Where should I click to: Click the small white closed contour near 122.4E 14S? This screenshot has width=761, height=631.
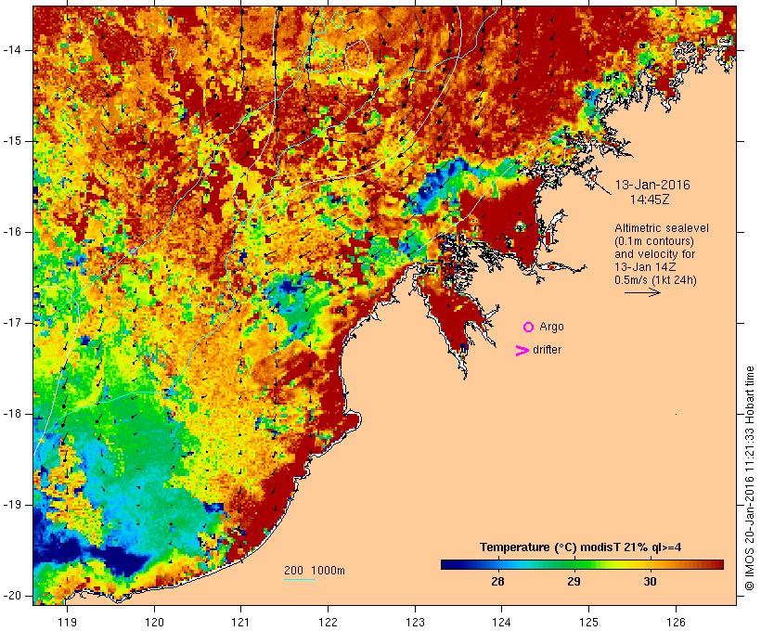point(357,56)
